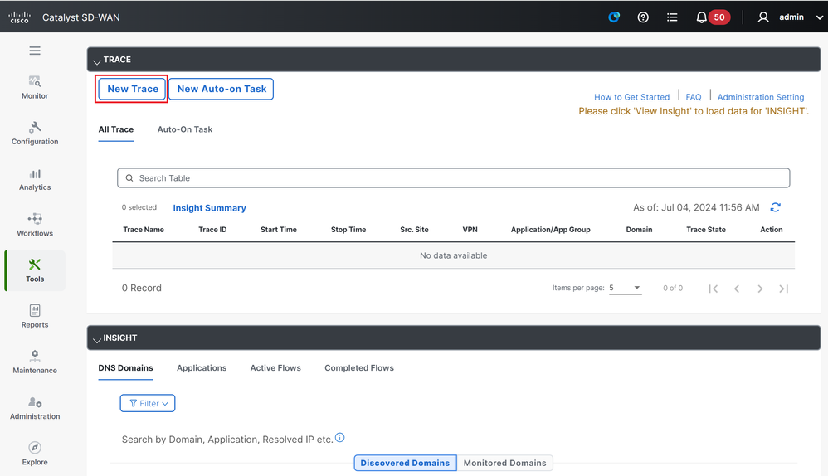Image resolution: width=828 pixels, height=476 pixels.
Task: Select the Monitored Domains toggle
Action: (504, 463)
